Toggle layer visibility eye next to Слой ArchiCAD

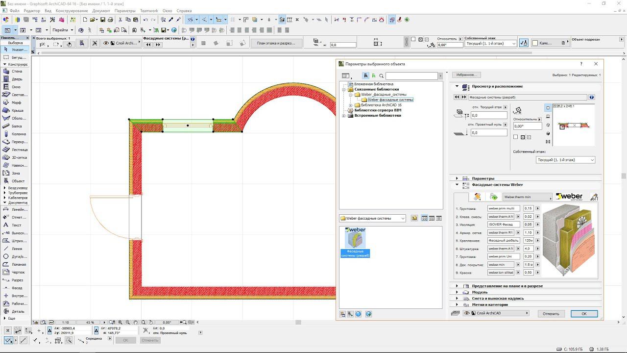pyautogui.click(x=467, y=313)
